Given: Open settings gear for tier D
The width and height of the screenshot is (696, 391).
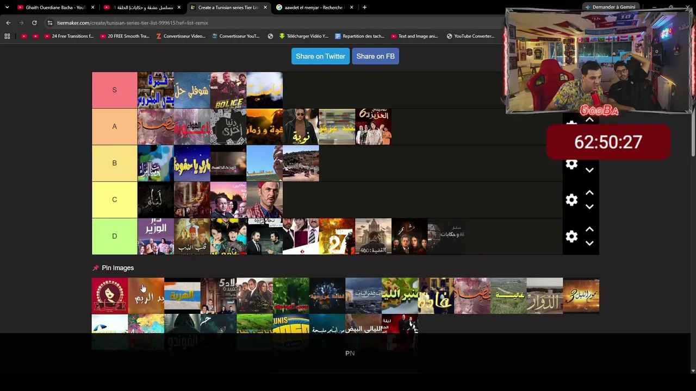Looking at the screenshot, I should (x=571, y=236).
